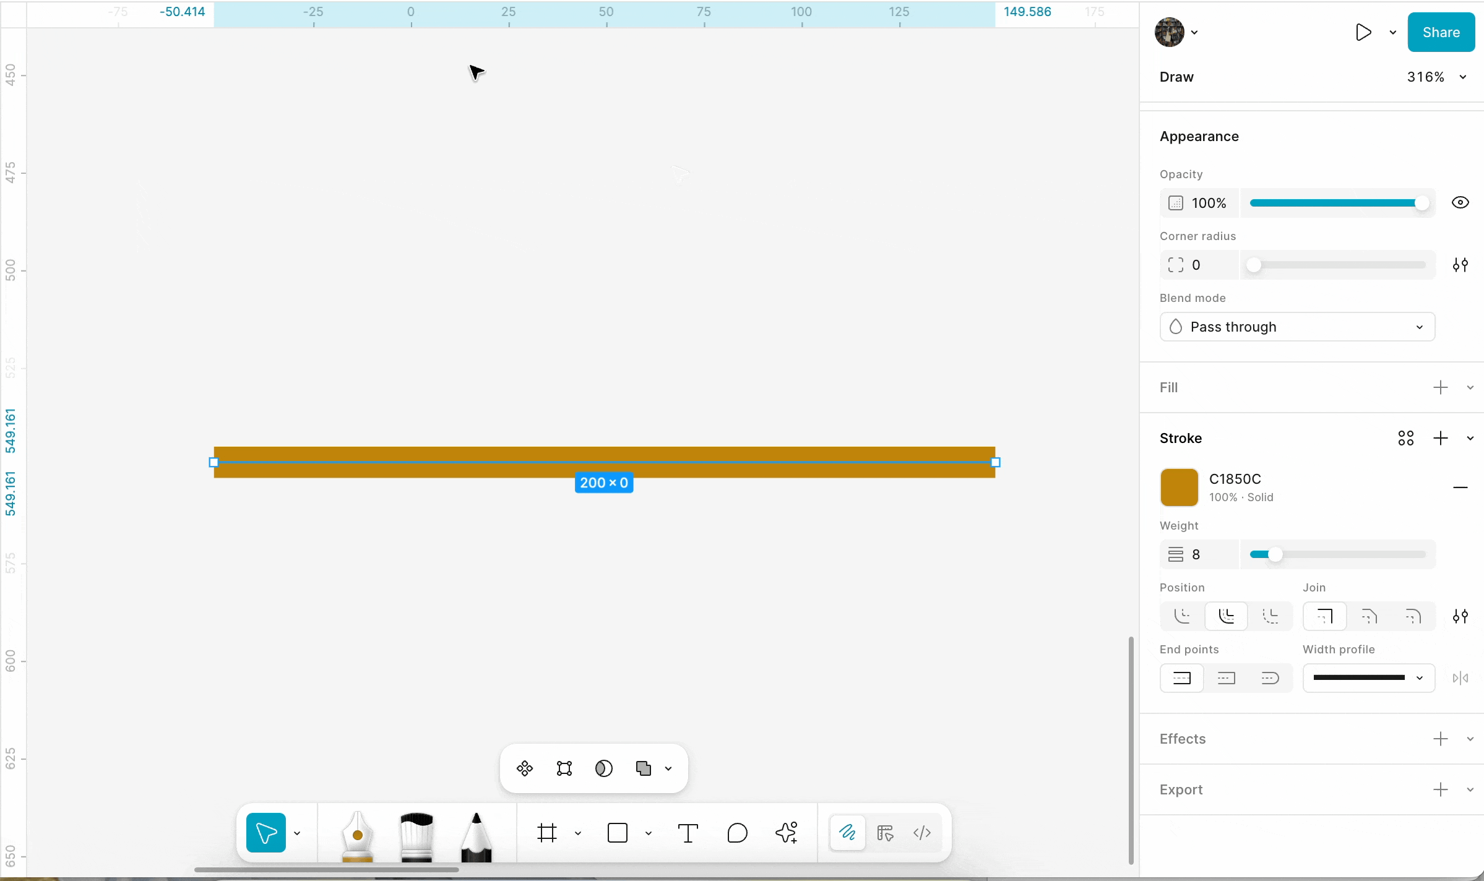Screen dimensions: 1484x881
Task: Set end points to none cap
Action: [x=1182, y=678]
